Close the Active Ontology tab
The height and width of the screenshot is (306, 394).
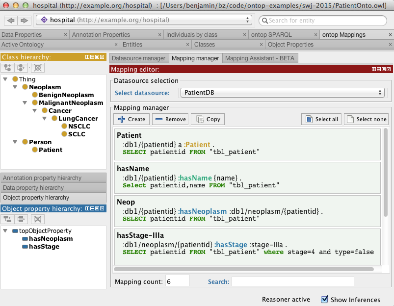[x=116, y=45]
